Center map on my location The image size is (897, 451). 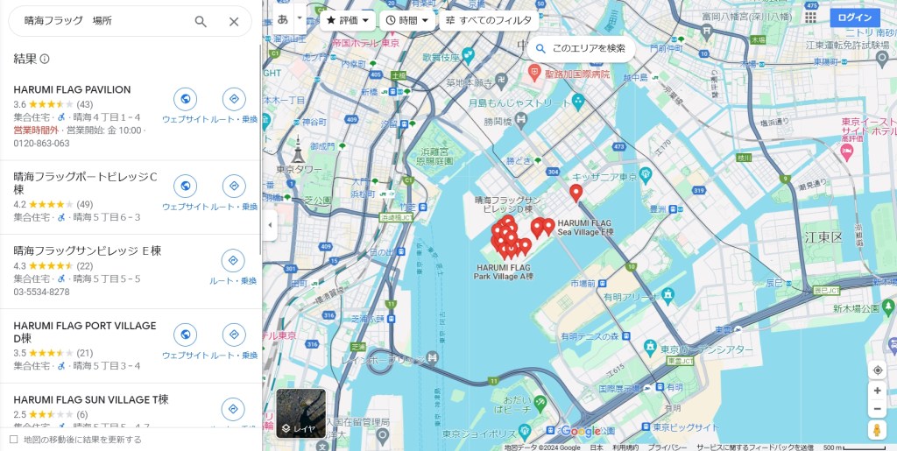click(877, 370)
